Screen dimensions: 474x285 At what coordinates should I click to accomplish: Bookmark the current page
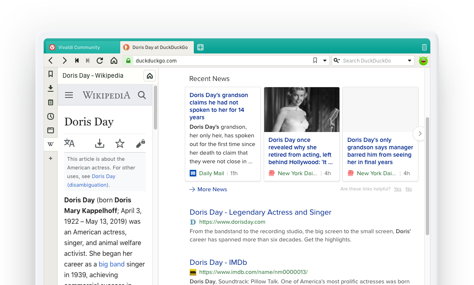click(x=315, y=60)
